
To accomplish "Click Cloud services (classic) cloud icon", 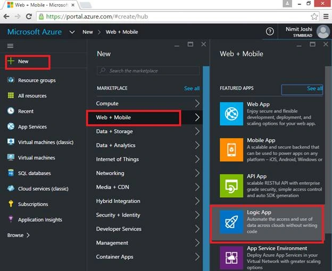I will 11,188.
